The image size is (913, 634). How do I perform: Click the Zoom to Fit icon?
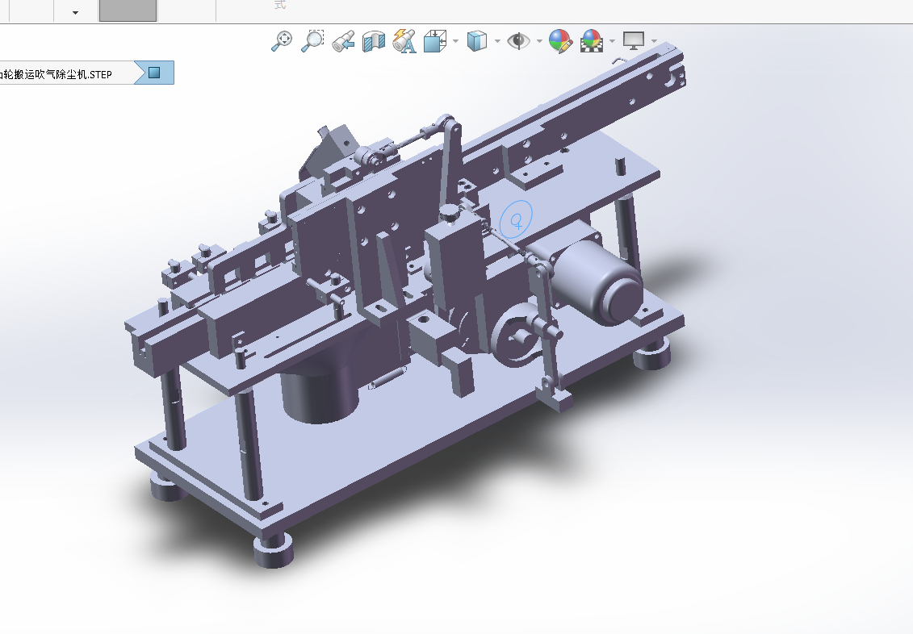point(283,40)
